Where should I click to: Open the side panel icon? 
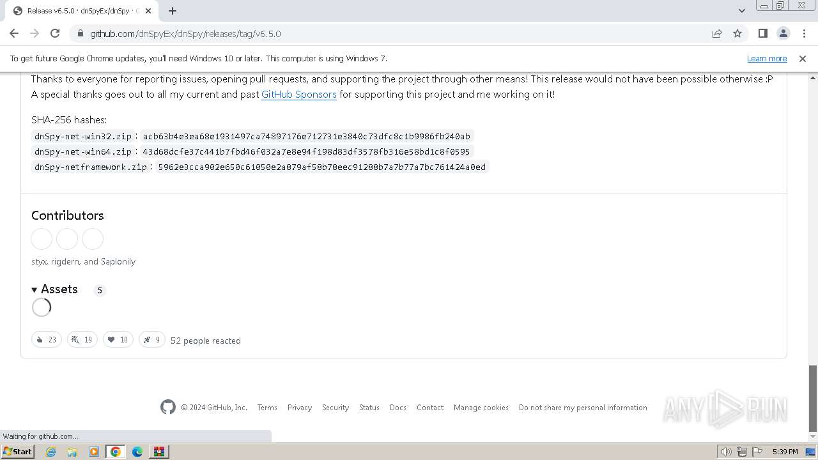point(762,33)
